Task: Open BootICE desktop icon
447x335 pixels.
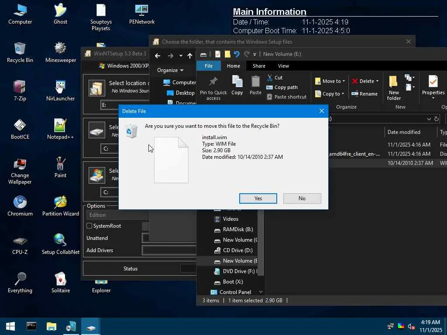Action: click(20, 129)
